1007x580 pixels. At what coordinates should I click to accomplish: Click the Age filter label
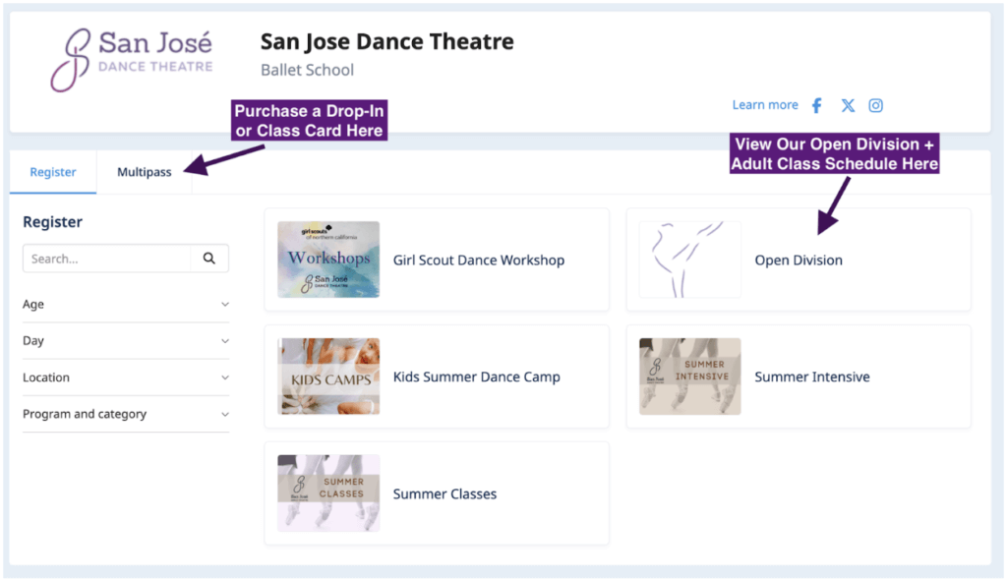point(33,305)
